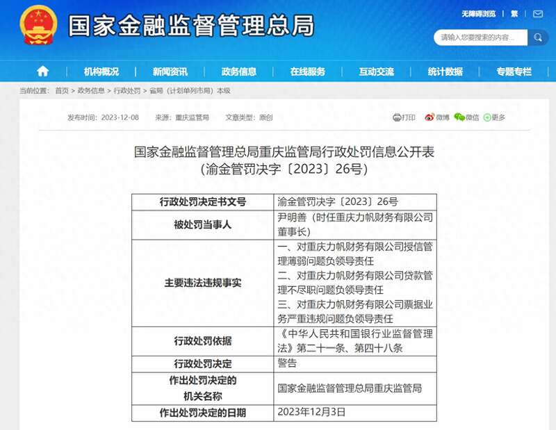The height and width of the screenshot is (430, 556).
Task: Share via the WeChat icon
Action: pos(459,117)
